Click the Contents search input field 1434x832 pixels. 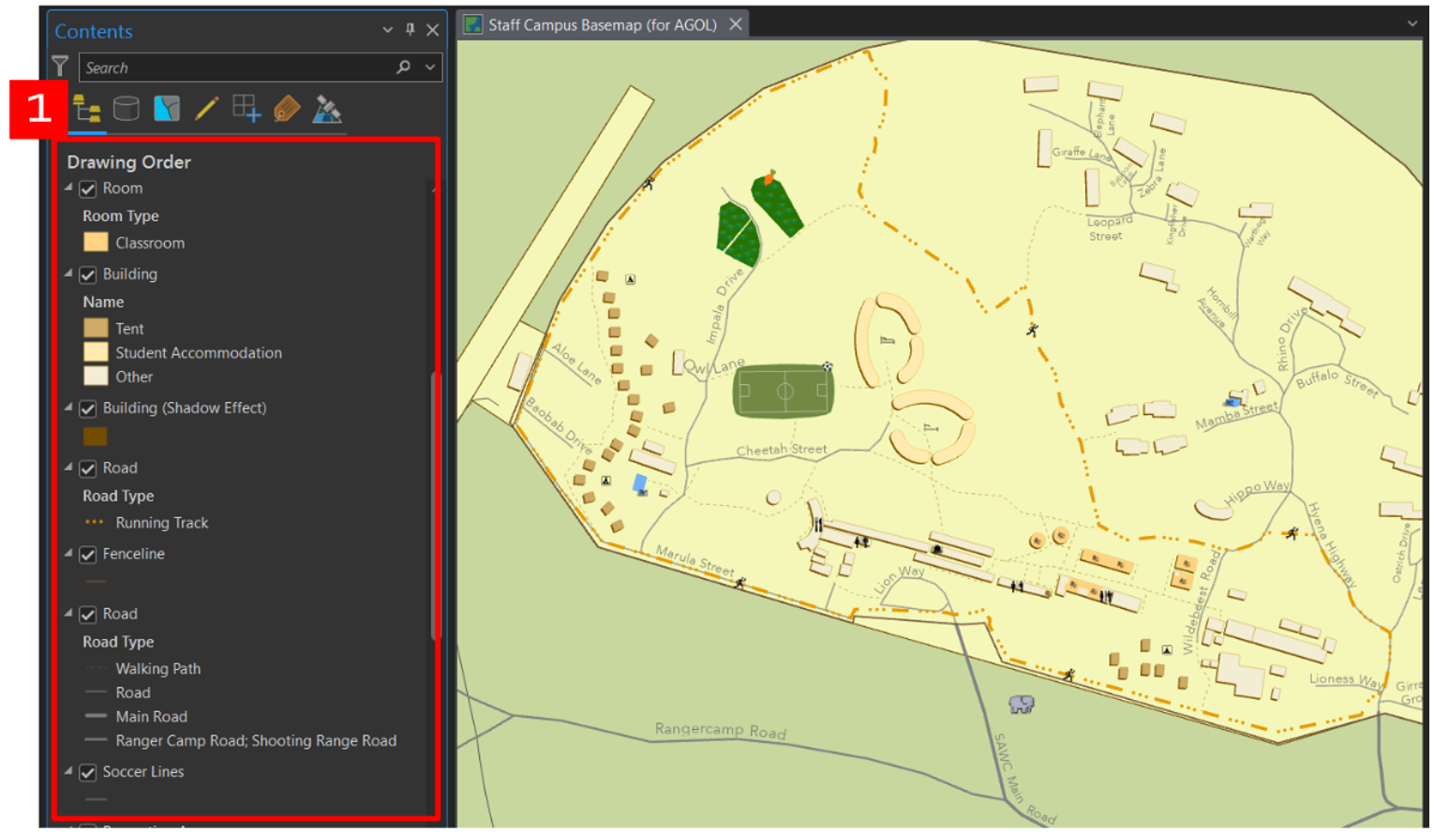pyautogui.click(x=239, y=67)
